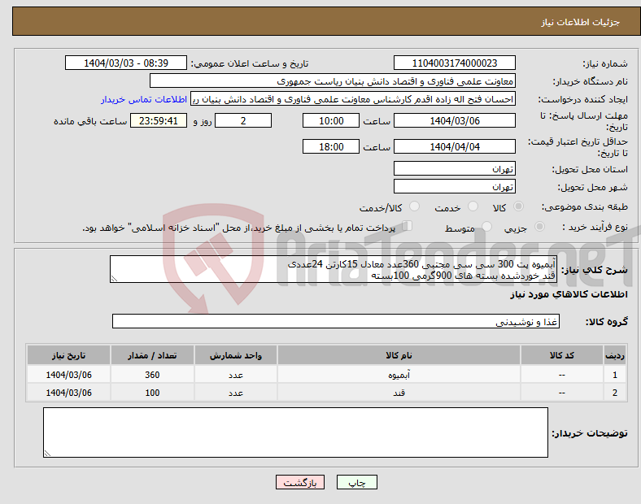Click the تعداد / مقدار column header
Image resolution: width=641 pixels, height=504 pixels.
[152, 355]
